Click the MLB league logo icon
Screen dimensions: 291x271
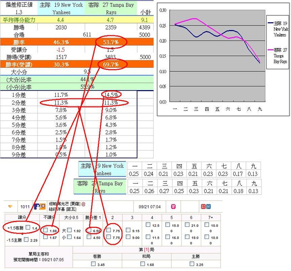(x=40, y=207)
